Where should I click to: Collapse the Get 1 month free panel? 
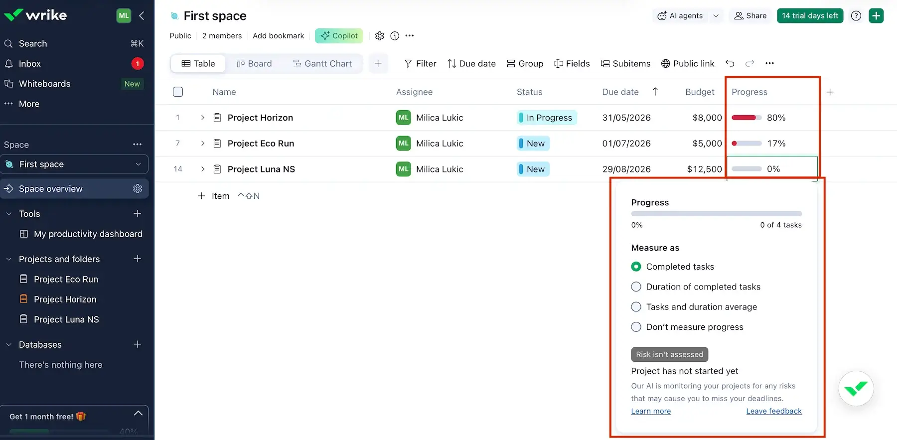pos(139,414)
